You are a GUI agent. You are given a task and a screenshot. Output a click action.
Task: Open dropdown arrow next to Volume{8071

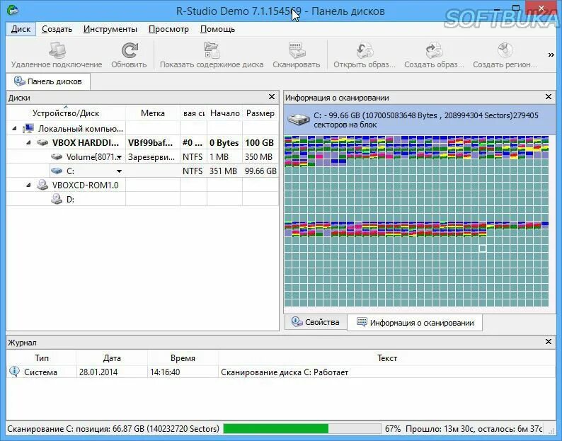pyautogui.click(x=120, y=157)
